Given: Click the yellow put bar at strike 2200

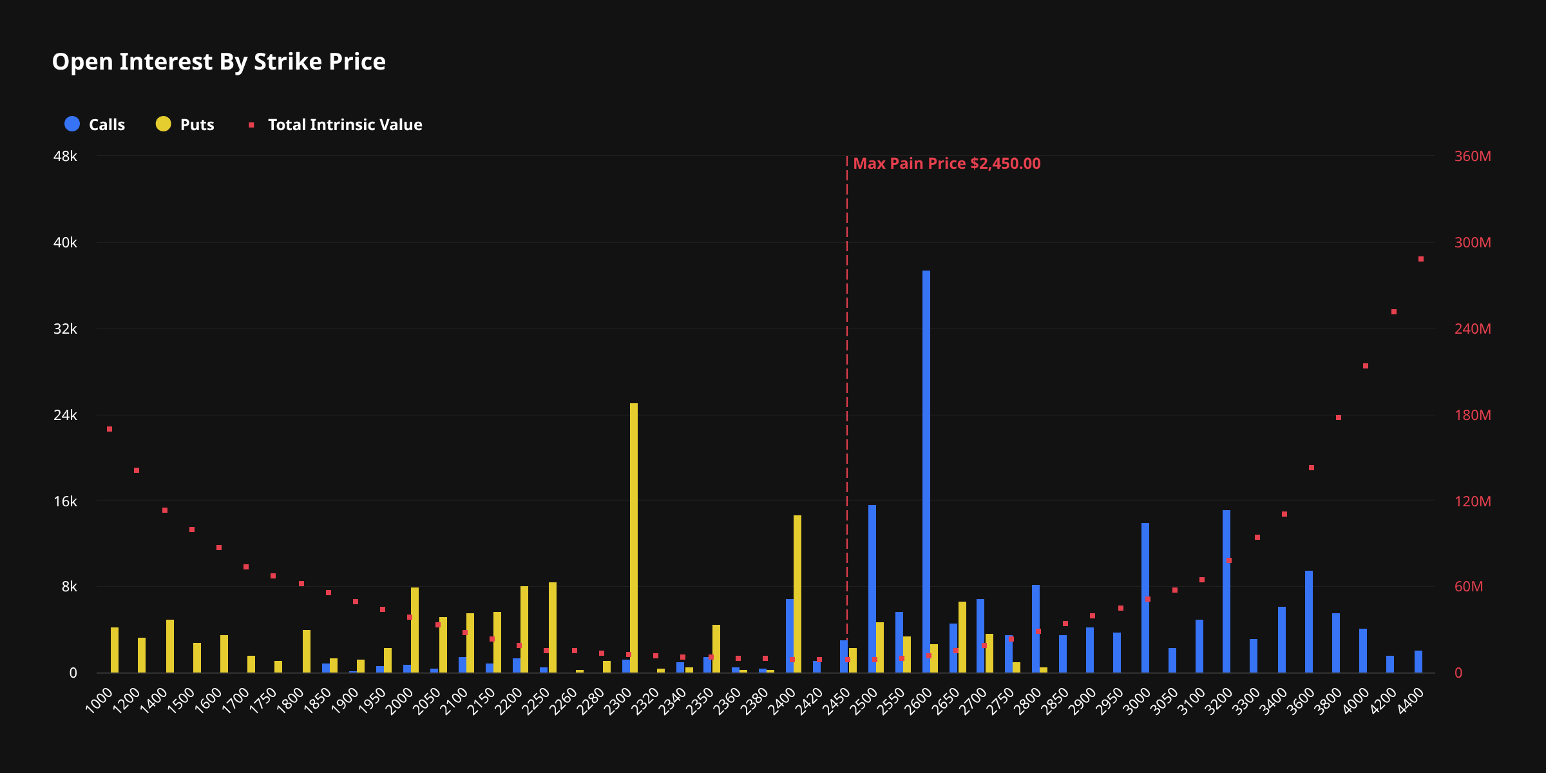Looking at the screenshot, I should tap(524, 629).
